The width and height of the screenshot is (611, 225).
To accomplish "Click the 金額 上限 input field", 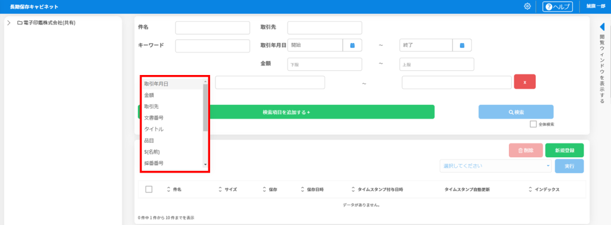I will tap(437, 64).
